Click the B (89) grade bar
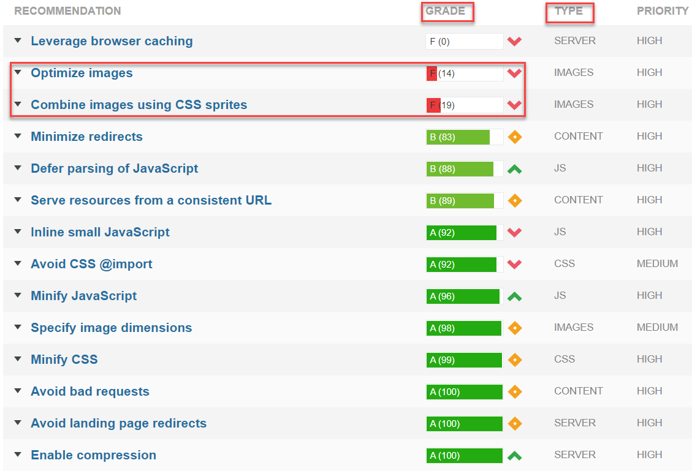Viewport: 692px width, 471px height. coord(464,201)
